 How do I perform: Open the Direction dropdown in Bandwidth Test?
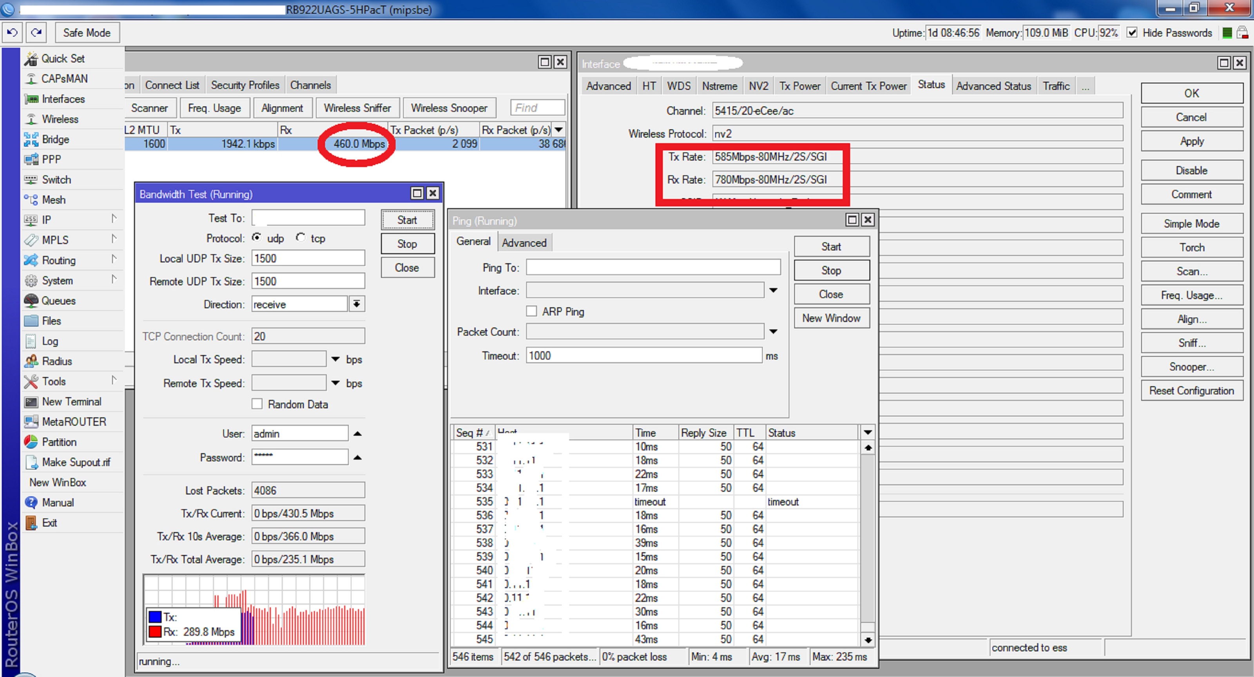point(357,304)
